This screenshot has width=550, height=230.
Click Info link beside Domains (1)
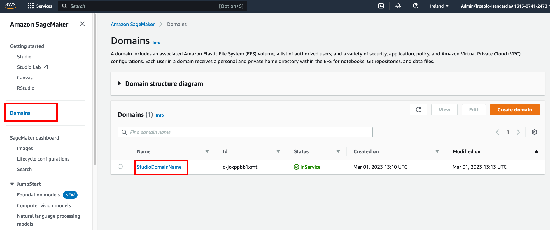pyautogui.click(x=160, y=115)
